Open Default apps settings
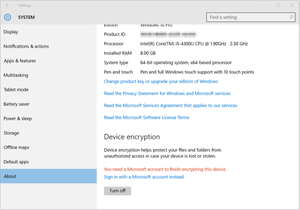 pos(16,162)
